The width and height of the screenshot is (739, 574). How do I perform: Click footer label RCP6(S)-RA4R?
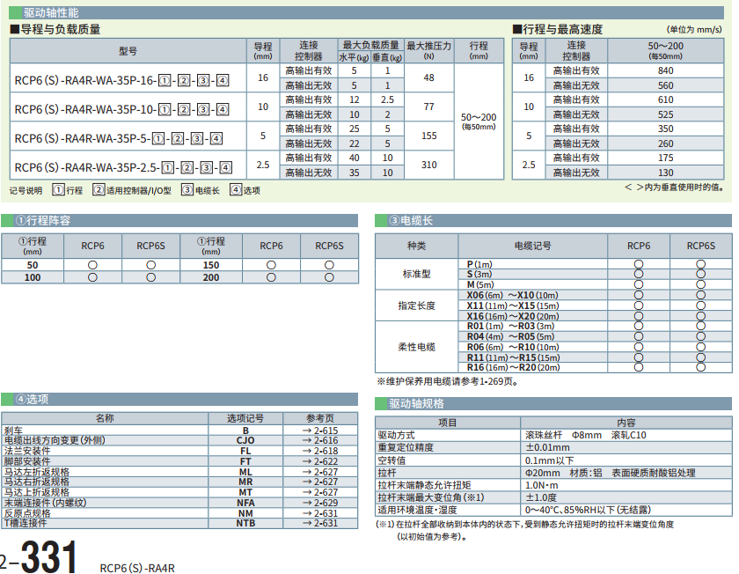137,569
